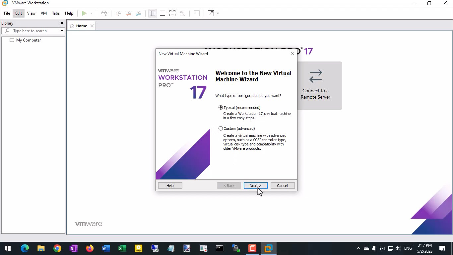The height and width of the screenshot is (255, 453).
Task: Select My Computer in the Library tree
Action: [x=29, y=40]
